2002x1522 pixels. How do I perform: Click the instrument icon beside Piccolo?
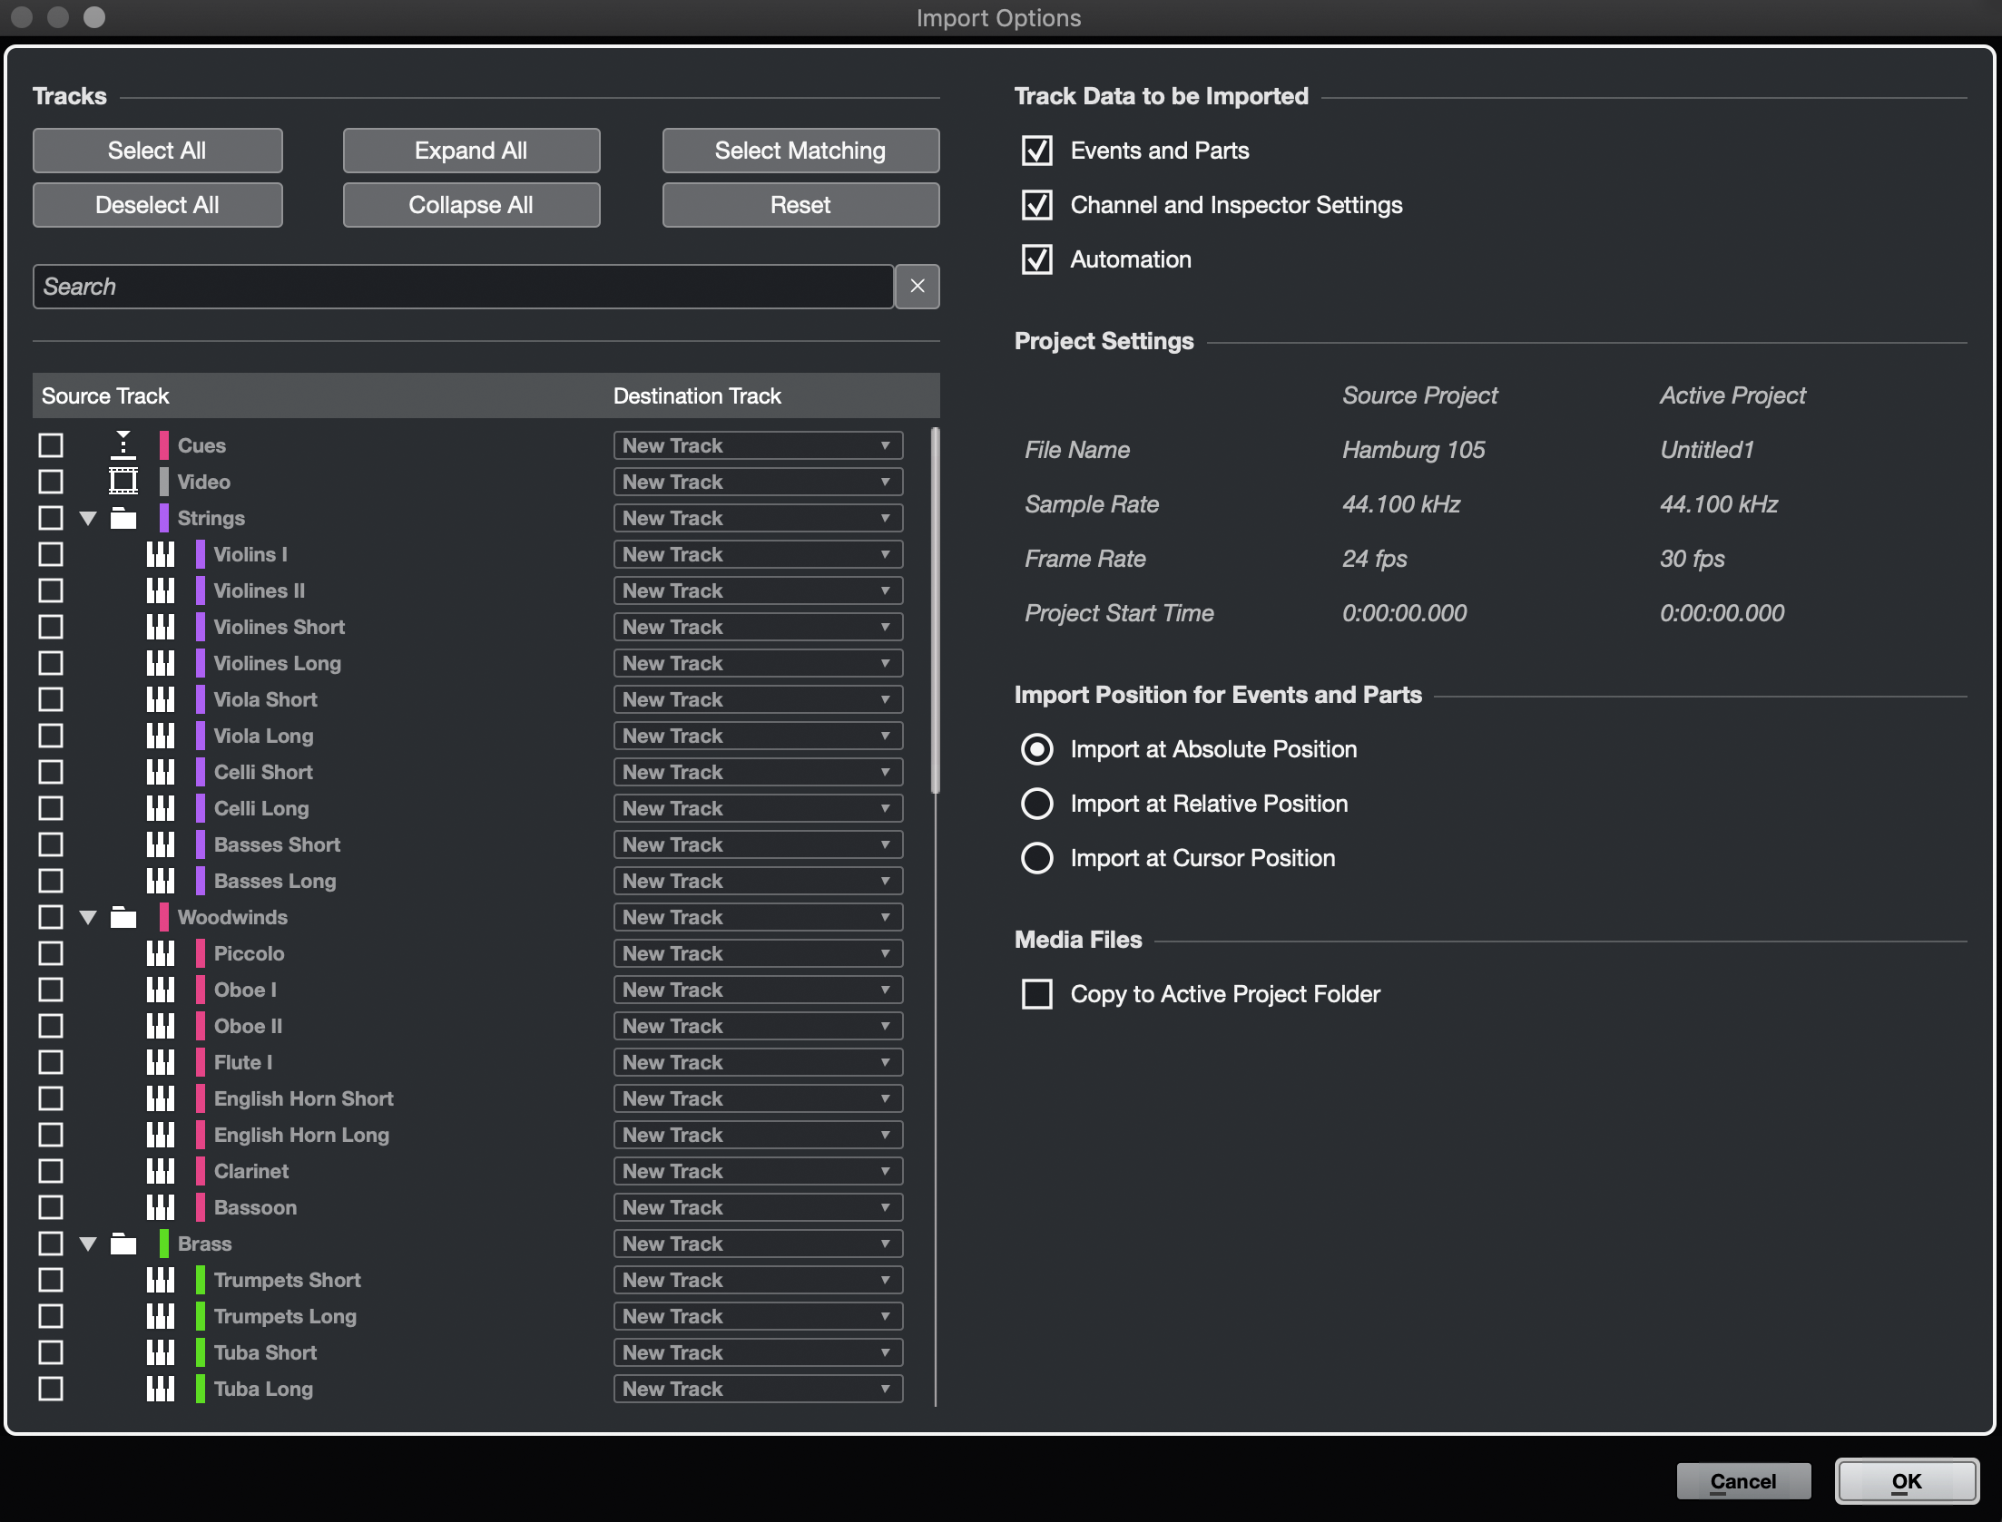coord(160,953)
